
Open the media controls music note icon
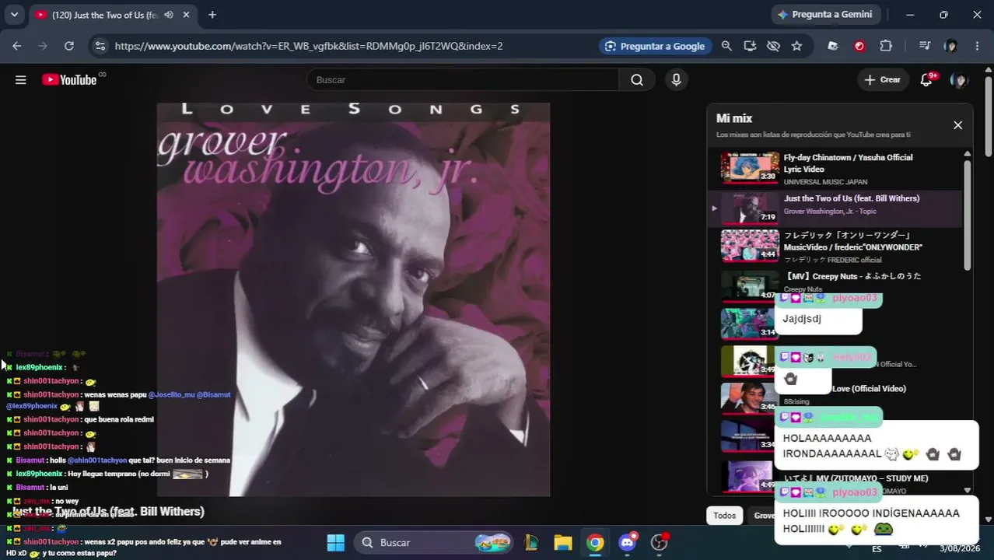tap(925, 46)
